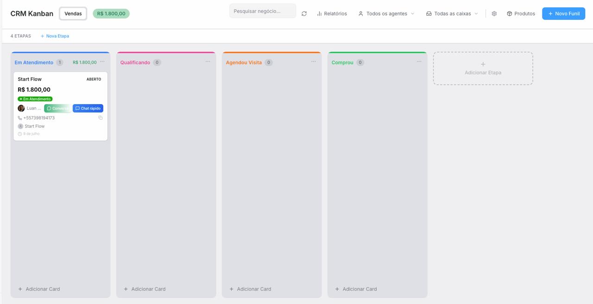This screenshot has height=304, width=593.
Task: Add a card in Agendou Visita column
Action: (250, 289)
